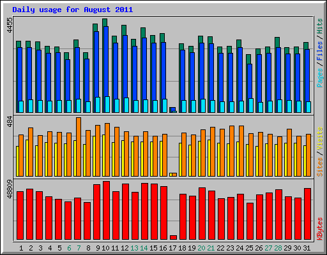Click the red KBytes bar for day 31
Image resolution: width=327 pixels, height=255 pixels.
(308, 214)
